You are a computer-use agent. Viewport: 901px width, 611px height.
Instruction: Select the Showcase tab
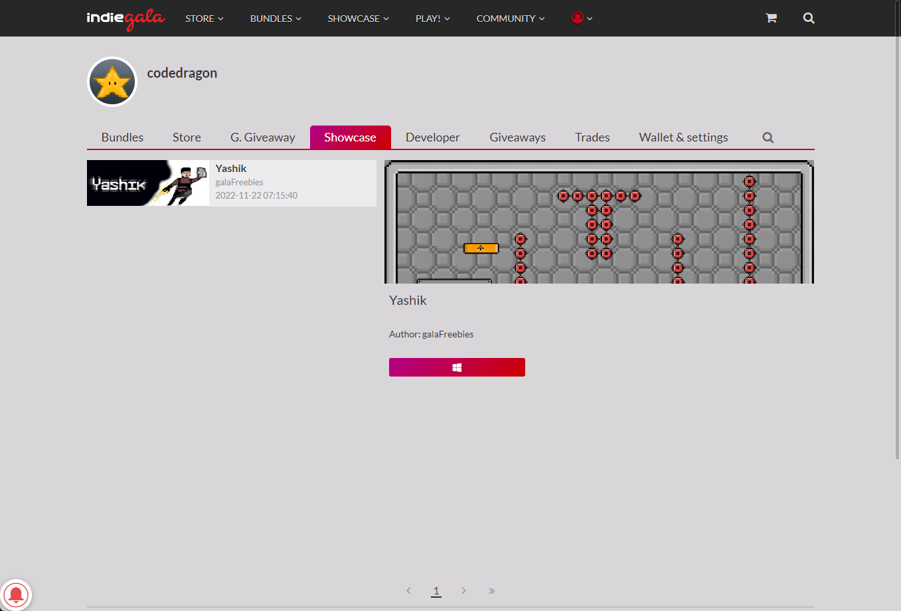(350, 137)
